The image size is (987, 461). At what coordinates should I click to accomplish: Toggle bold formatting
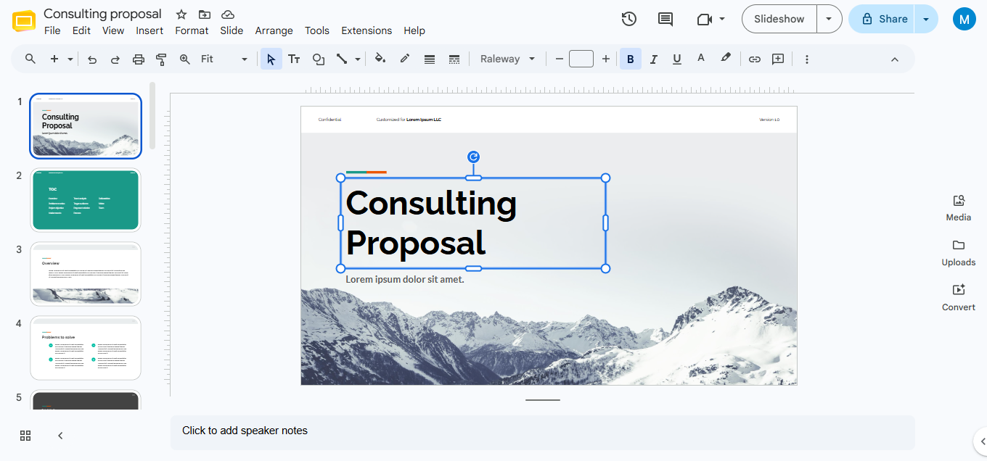coord(630,59)
